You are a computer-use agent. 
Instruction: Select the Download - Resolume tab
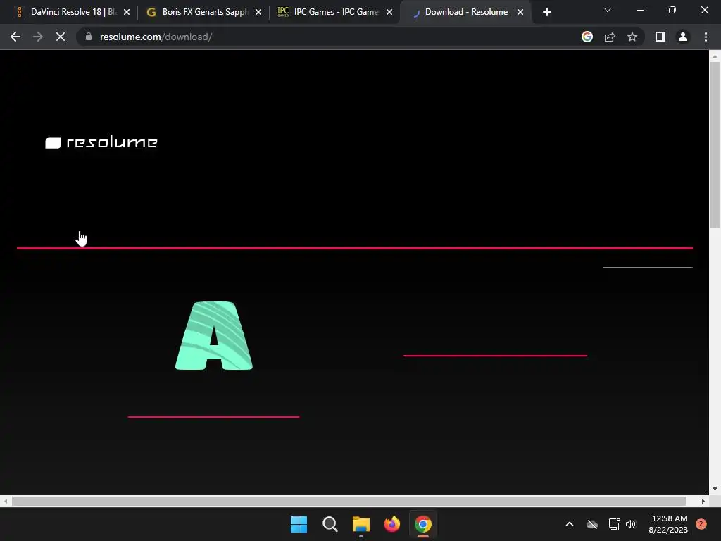[466, 12]
